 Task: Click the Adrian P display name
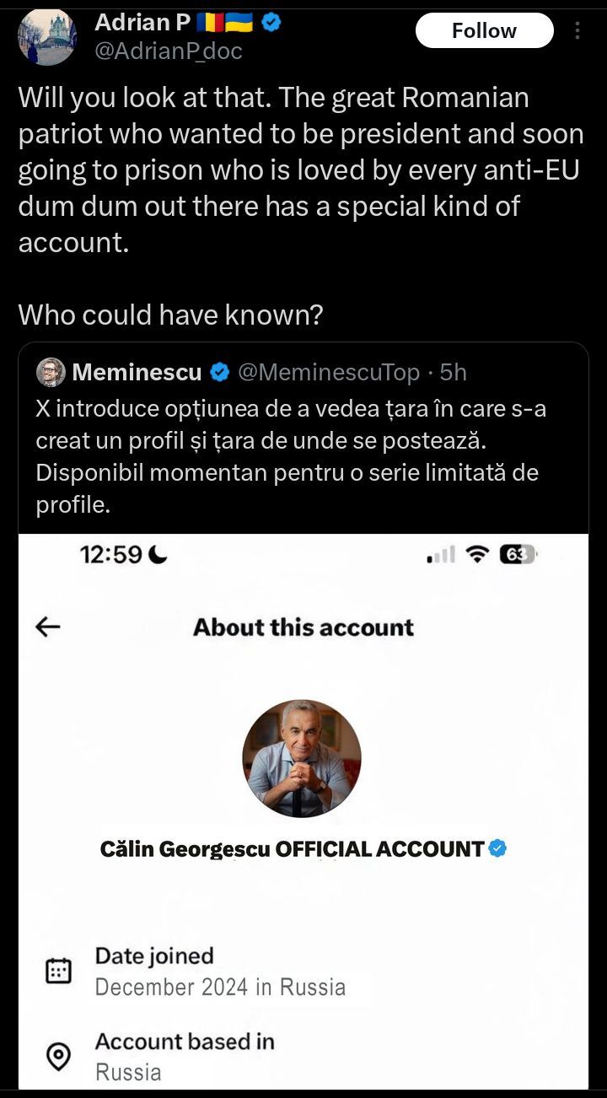click(142, 23)
